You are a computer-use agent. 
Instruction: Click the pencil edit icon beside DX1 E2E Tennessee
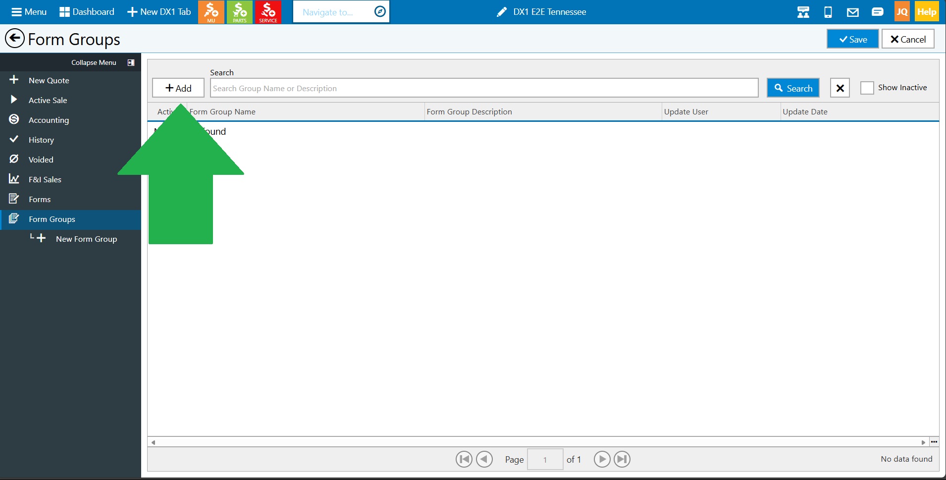(502, 12)
